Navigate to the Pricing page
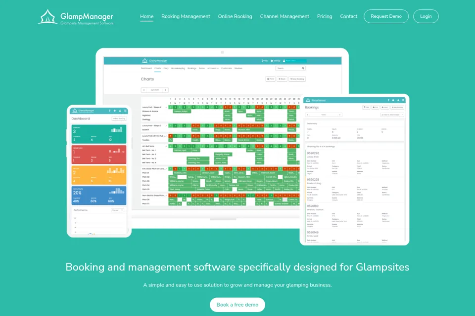This screenshot has width=475, height=316. pyautogui.click(x=325, y=16)
